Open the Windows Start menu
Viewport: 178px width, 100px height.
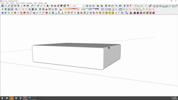(2, 98)
